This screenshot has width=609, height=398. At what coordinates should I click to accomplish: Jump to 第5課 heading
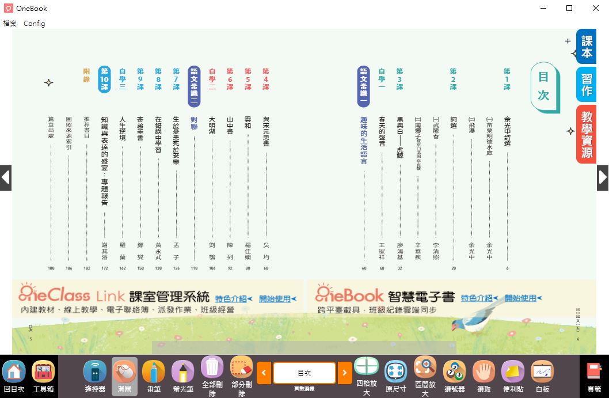click(x=248, y=79)
